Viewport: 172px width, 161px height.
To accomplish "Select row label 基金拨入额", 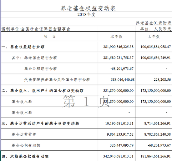I will [22, 102].
